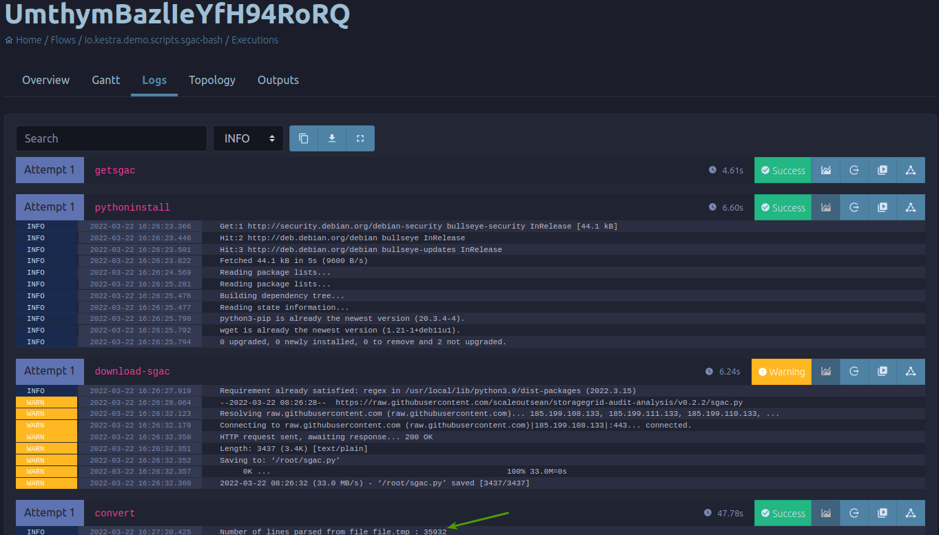939x535 pixels.
Task: Open outputs arrow icon for download-sgac task
Action: (x=854, y=371)
